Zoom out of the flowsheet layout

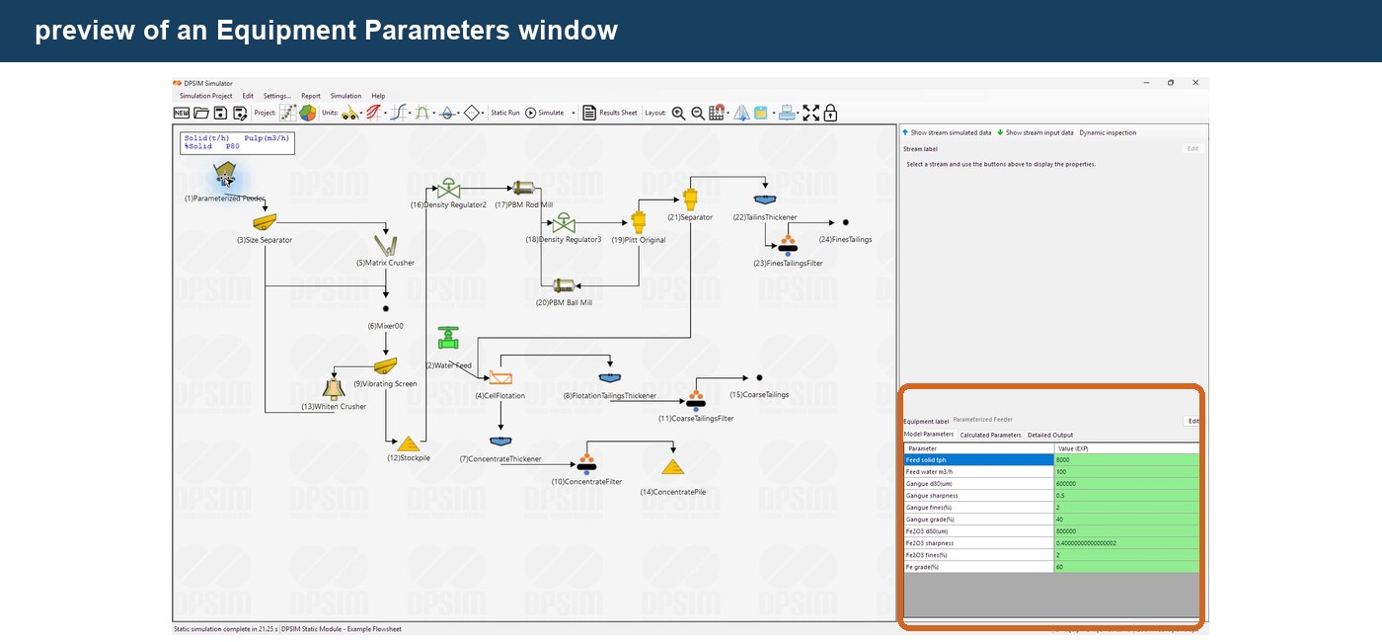click(x=698, y=113)
